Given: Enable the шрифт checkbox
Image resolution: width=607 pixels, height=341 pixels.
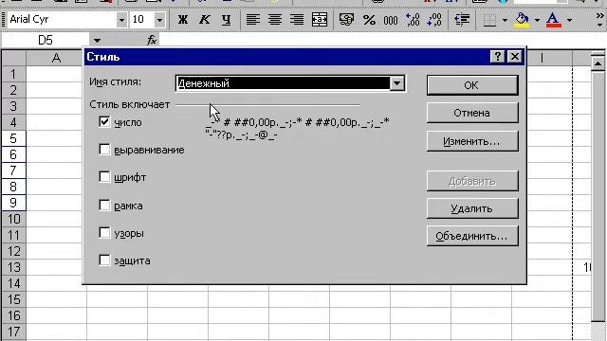Looking at the screenshot, I should click(x=104, y=177).
